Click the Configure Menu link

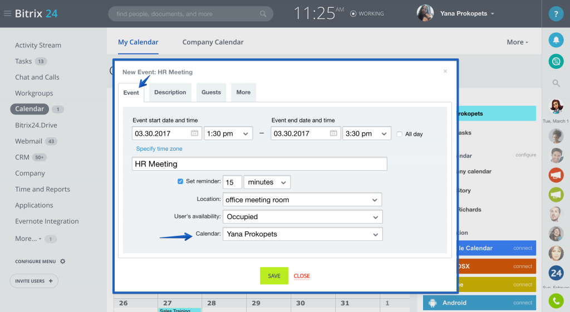pos(35,261)
